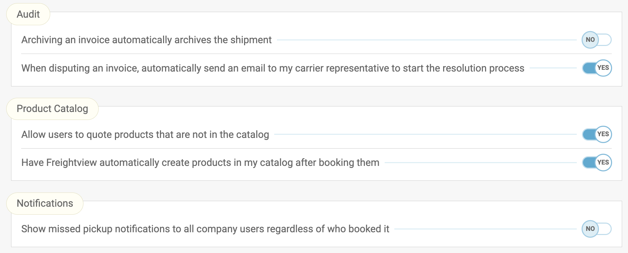This screenshot has width=628, height=253.
Task: Click the Notifications section header
Action: [x=45, y=203]
